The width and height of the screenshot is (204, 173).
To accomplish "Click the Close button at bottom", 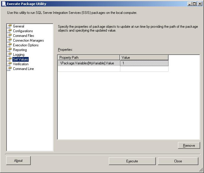I will click(178, 161).
